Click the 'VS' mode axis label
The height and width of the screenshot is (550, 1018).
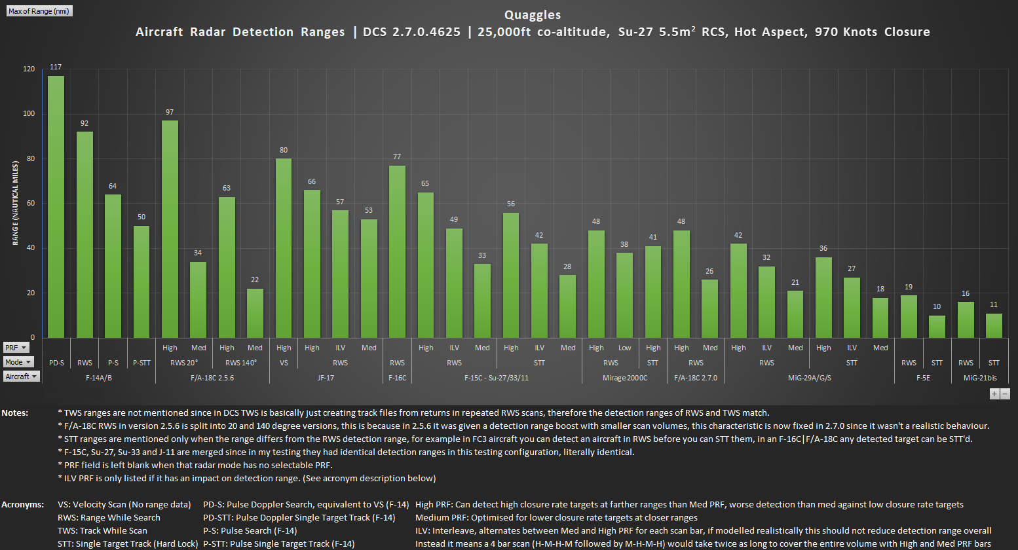pyautogui.click(x=284, y=363)
